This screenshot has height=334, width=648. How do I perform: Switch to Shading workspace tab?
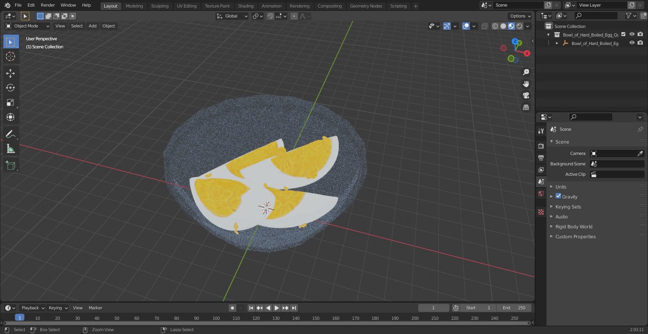click(x=246, y=6)
